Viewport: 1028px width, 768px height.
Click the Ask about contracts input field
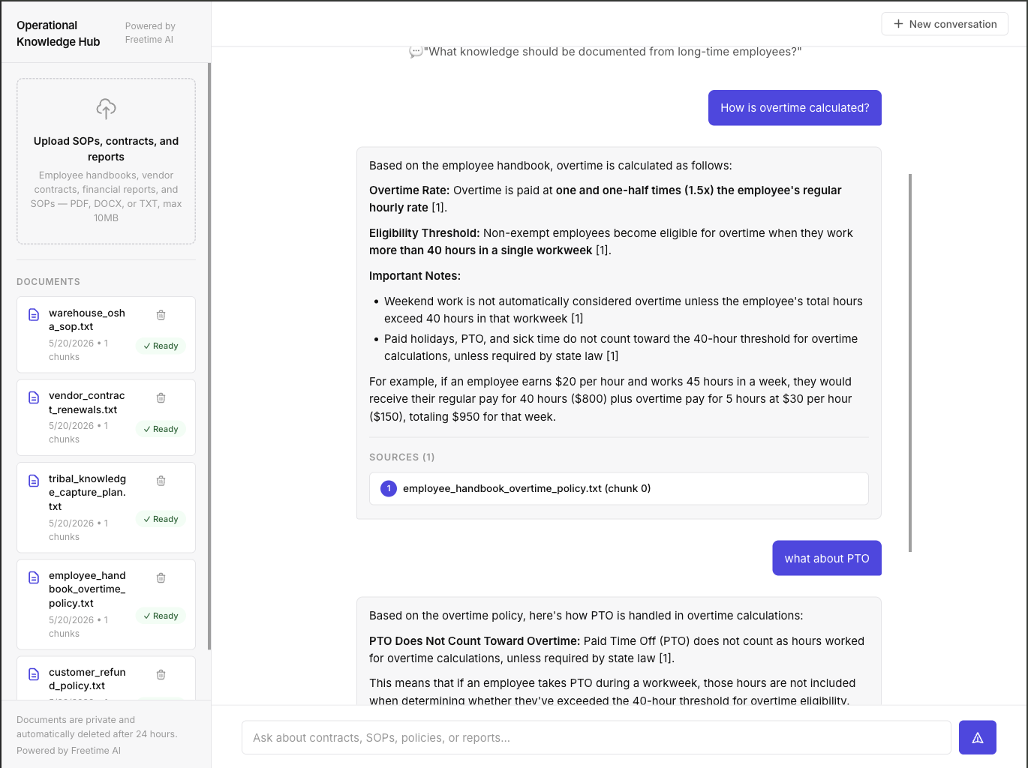click(596, 737)
